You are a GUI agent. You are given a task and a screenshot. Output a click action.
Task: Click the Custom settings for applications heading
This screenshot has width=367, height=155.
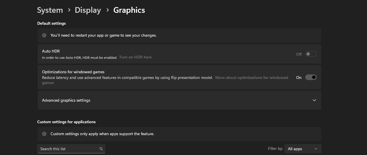click(66, 122)
